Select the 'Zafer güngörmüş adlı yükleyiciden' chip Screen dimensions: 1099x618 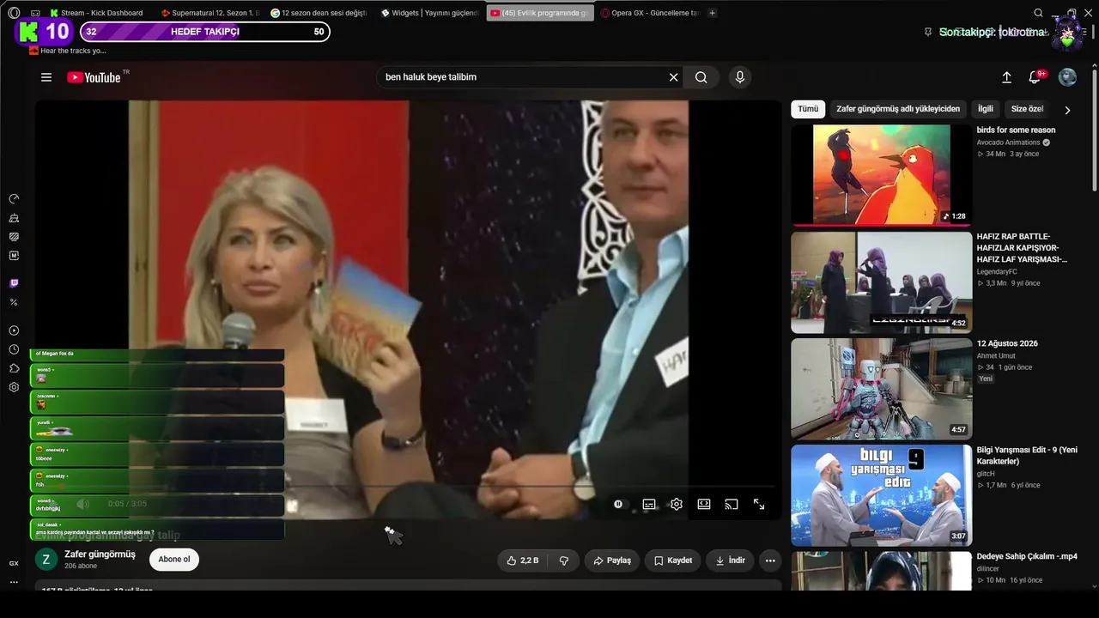(898, 109)
